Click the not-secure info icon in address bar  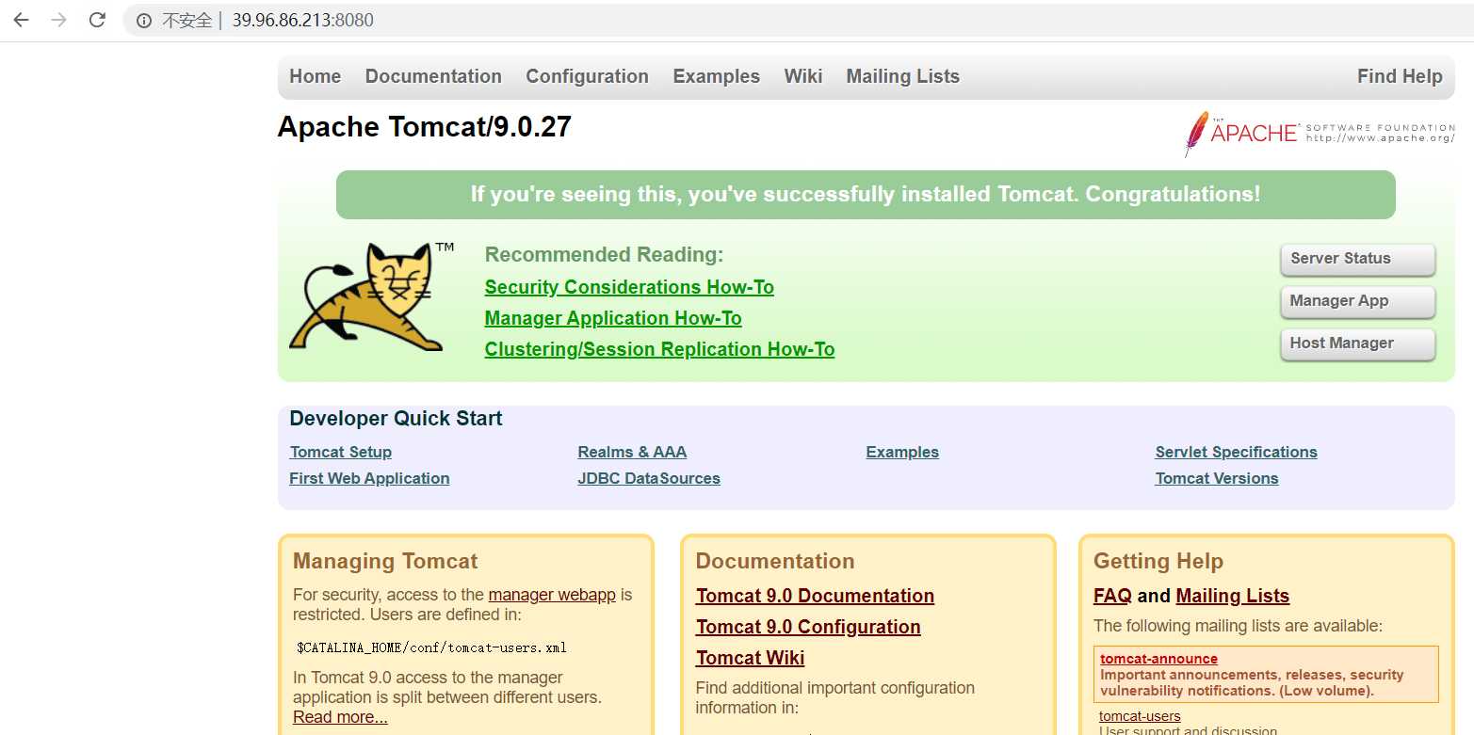144,21
